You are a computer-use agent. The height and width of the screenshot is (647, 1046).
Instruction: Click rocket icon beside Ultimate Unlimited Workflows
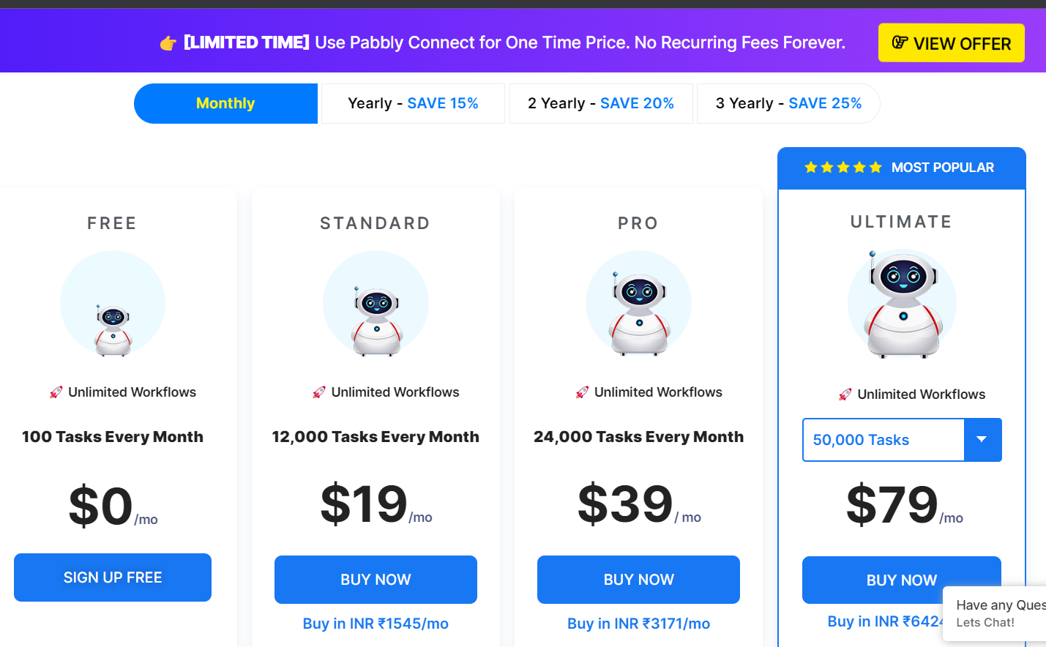845,394
